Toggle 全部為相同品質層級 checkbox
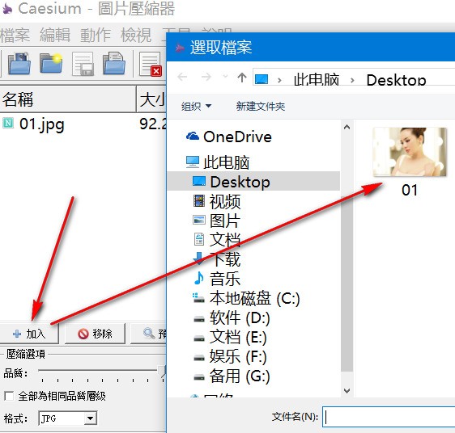The height and width of the screenshot is (433, 455). [9, 396]
